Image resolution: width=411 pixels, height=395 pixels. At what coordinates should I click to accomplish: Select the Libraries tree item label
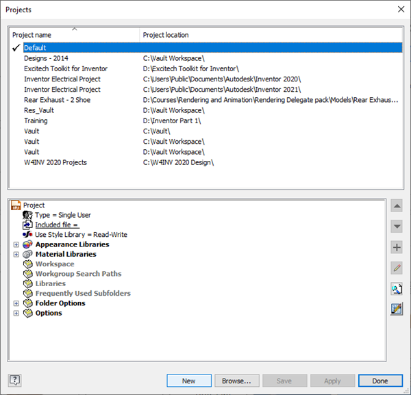tap(51, 283)
